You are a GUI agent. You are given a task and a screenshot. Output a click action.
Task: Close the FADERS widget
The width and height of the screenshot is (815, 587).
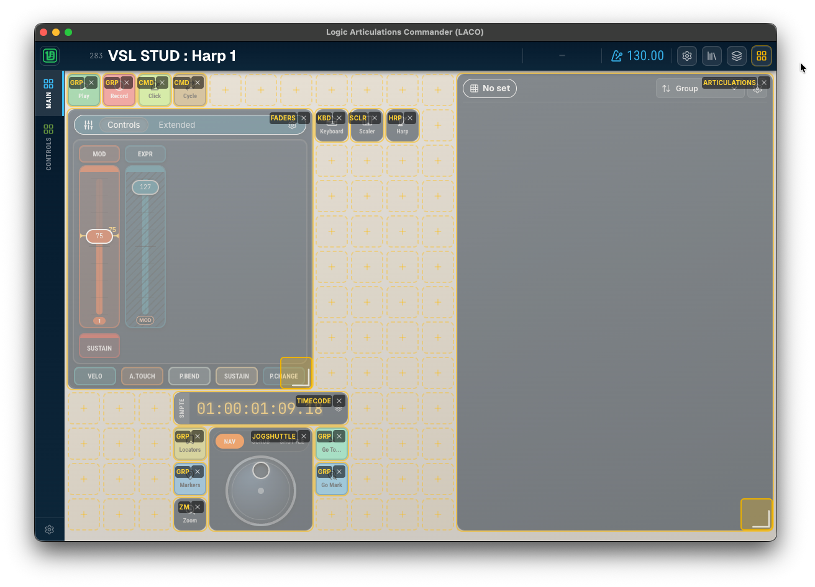(x=304, y=118)
